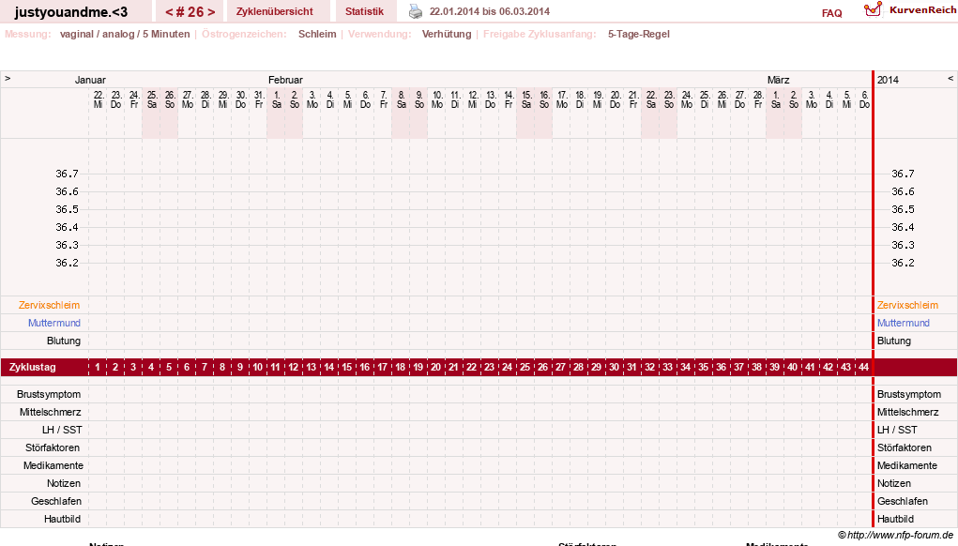
Task: Click the Januar month label
Action: click(x=90, y=80)
